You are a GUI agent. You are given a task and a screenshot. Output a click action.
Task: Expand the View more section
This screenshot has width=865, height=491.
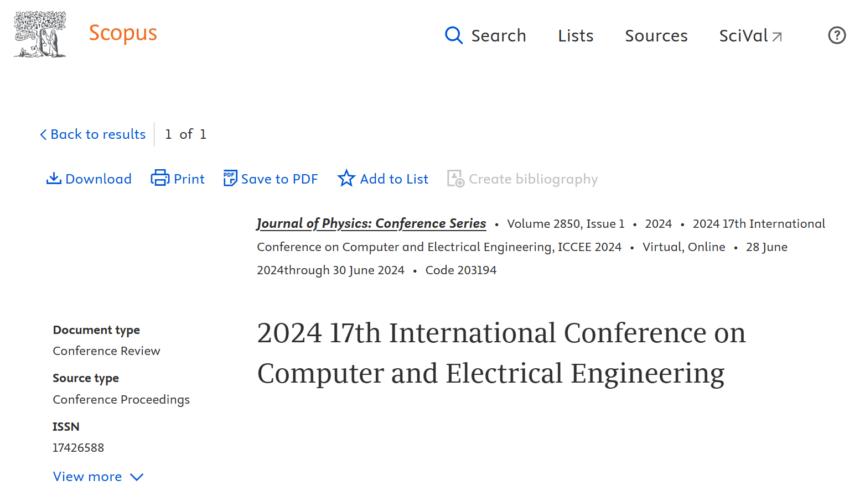(87, 477)
